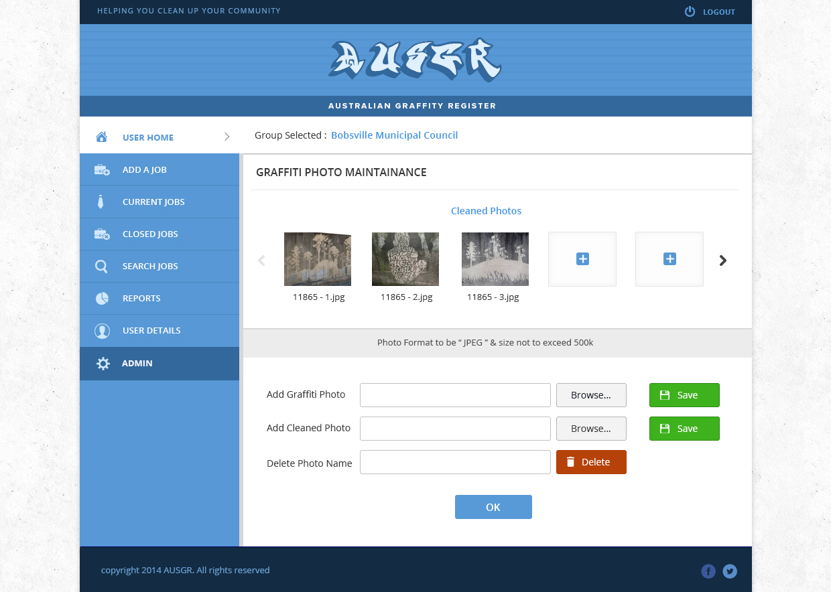Open Current Jobs in sidebar
Image resolution: width=831 pixels, height=592 pixels.
[153, 202]
